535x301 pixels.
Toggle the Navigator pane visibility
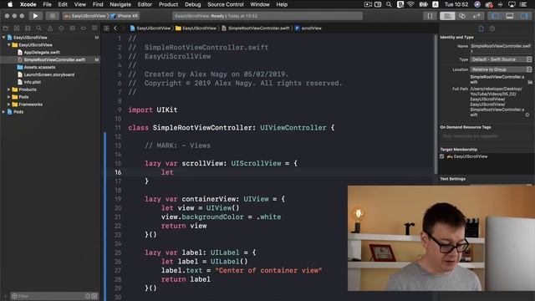coord(495,16)
